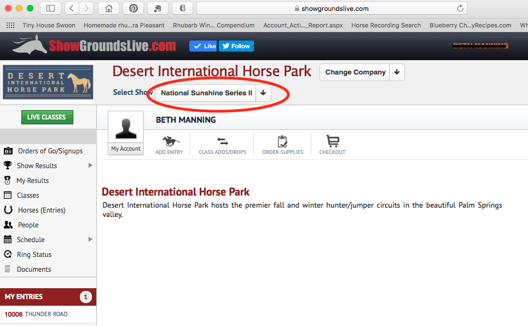Screen dimensions: 528x326
Task: Click the Classes list icon
Action: point(8,195)
